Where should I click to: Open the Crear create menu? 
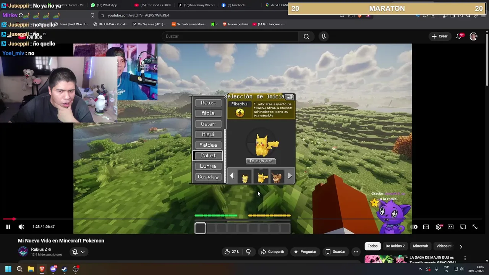coord(439,36)
